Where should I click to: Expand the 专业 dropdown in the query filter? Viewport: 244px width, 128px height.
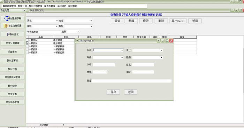(x=91, y=21)
